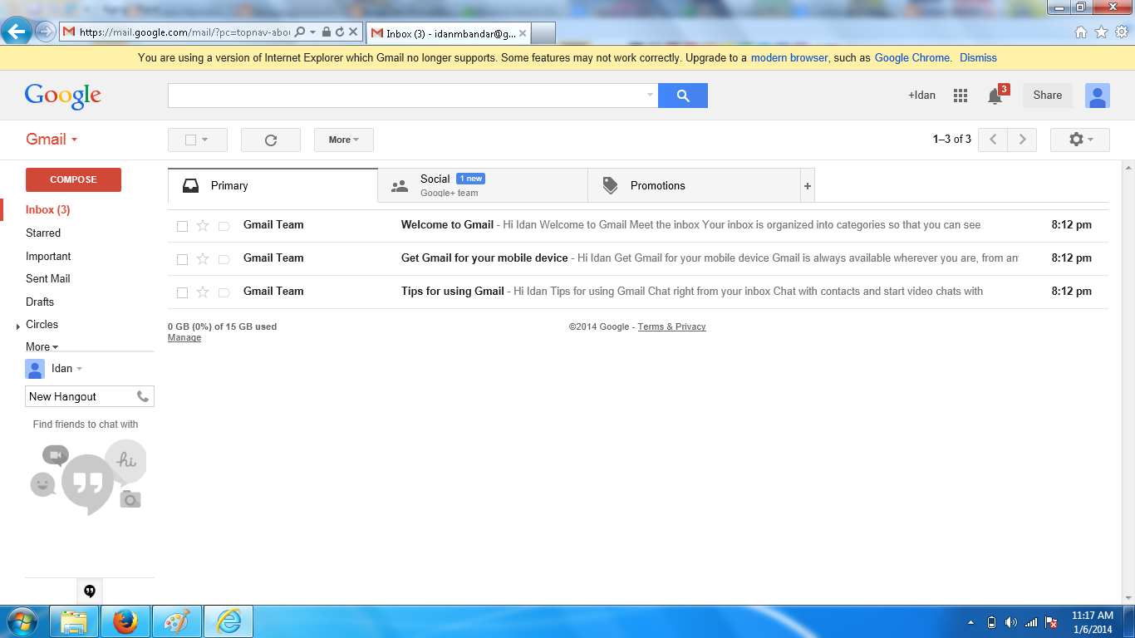Screen dimensions: 1135x638
Task: Click the address bar lock icon
Action: pos(327,32)
